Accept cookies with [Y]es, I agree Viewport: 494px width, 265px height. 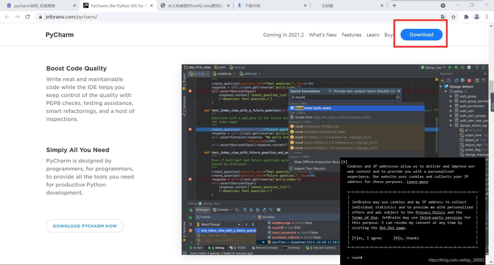(367, 238)
